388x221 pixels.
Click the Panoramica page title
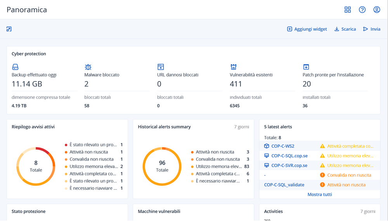coord(27,10)
